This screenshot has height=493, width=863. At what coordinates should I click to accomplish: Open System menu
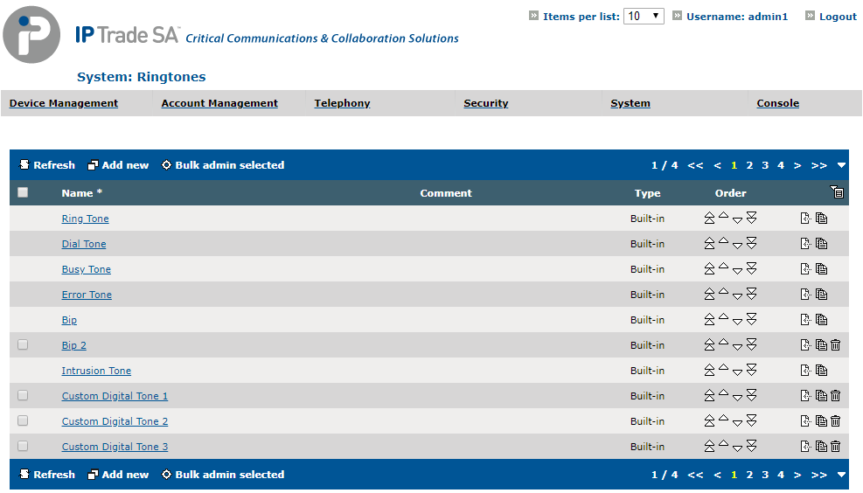(x=630, y=103)
